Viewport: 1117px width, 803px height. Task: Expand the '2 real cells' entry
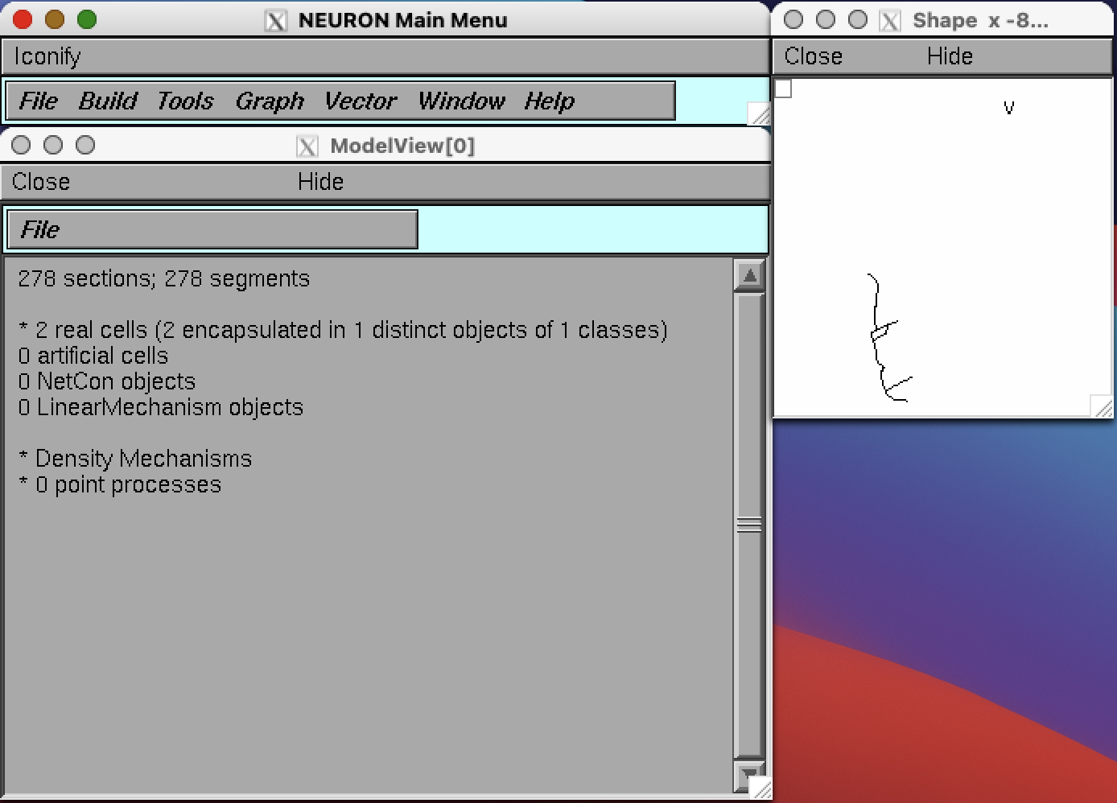pyautogui.click(x=343, y=330)
